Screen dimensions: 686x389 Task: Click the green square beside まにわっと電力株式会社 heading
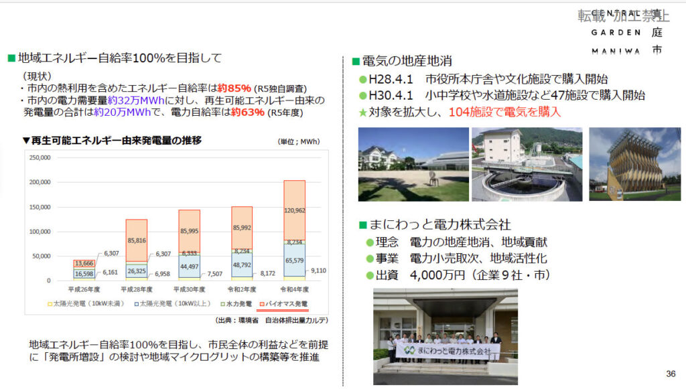tap(362, 225)
